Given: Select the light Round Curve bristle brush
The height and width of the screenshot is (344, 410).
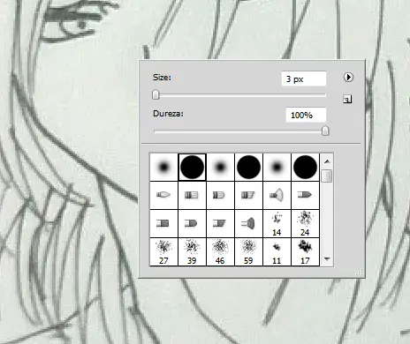Looking at the screenshot, I should pos(220,195).
